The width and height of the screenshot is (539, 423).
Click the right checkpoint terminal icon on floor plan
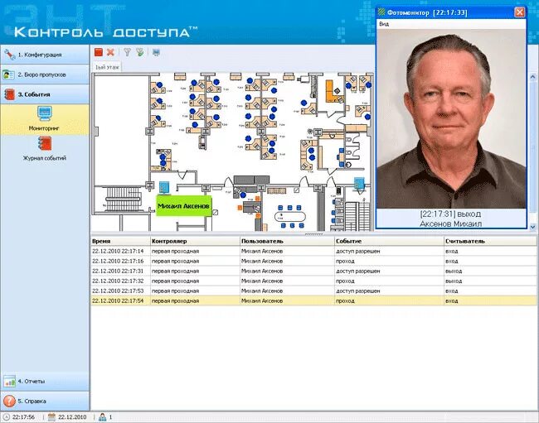359,184
